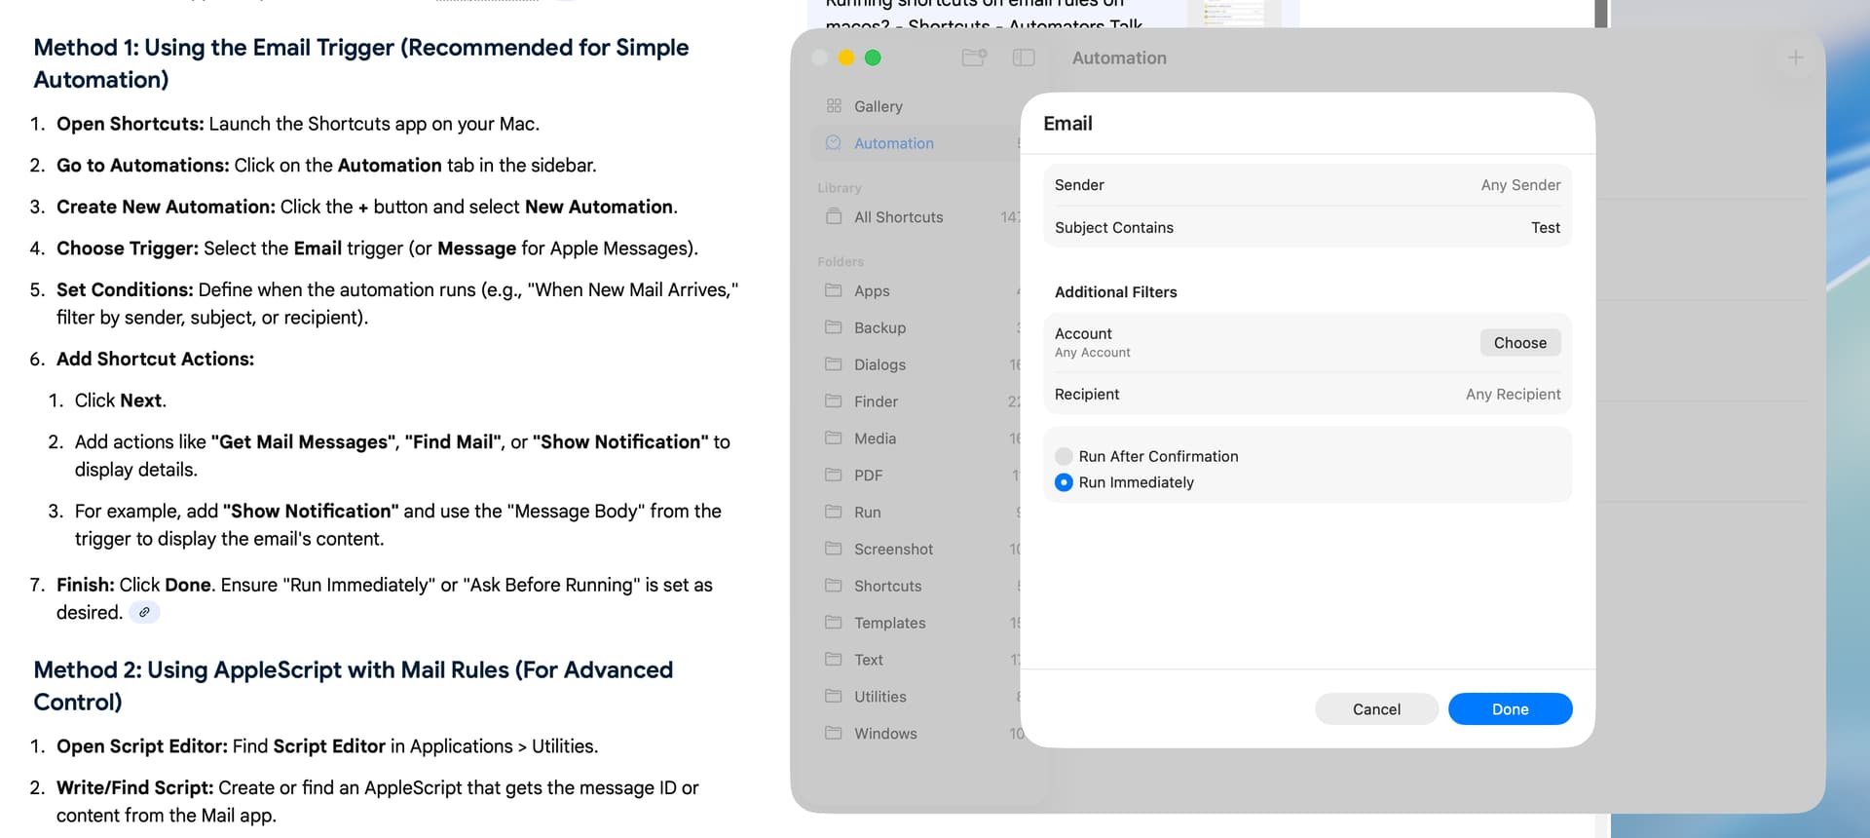Open the Templates folder in sidebar
This screenshot has width=1870, height=838.
point(889,623)
